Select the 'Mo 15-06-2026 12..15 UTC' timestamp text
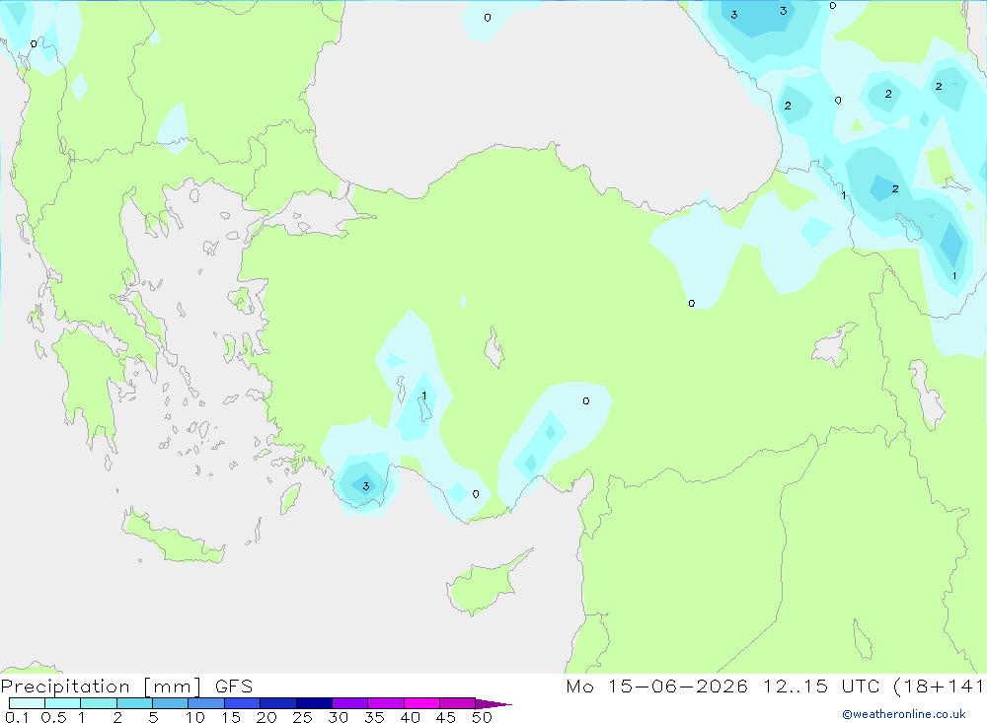 tap(722, 686)
